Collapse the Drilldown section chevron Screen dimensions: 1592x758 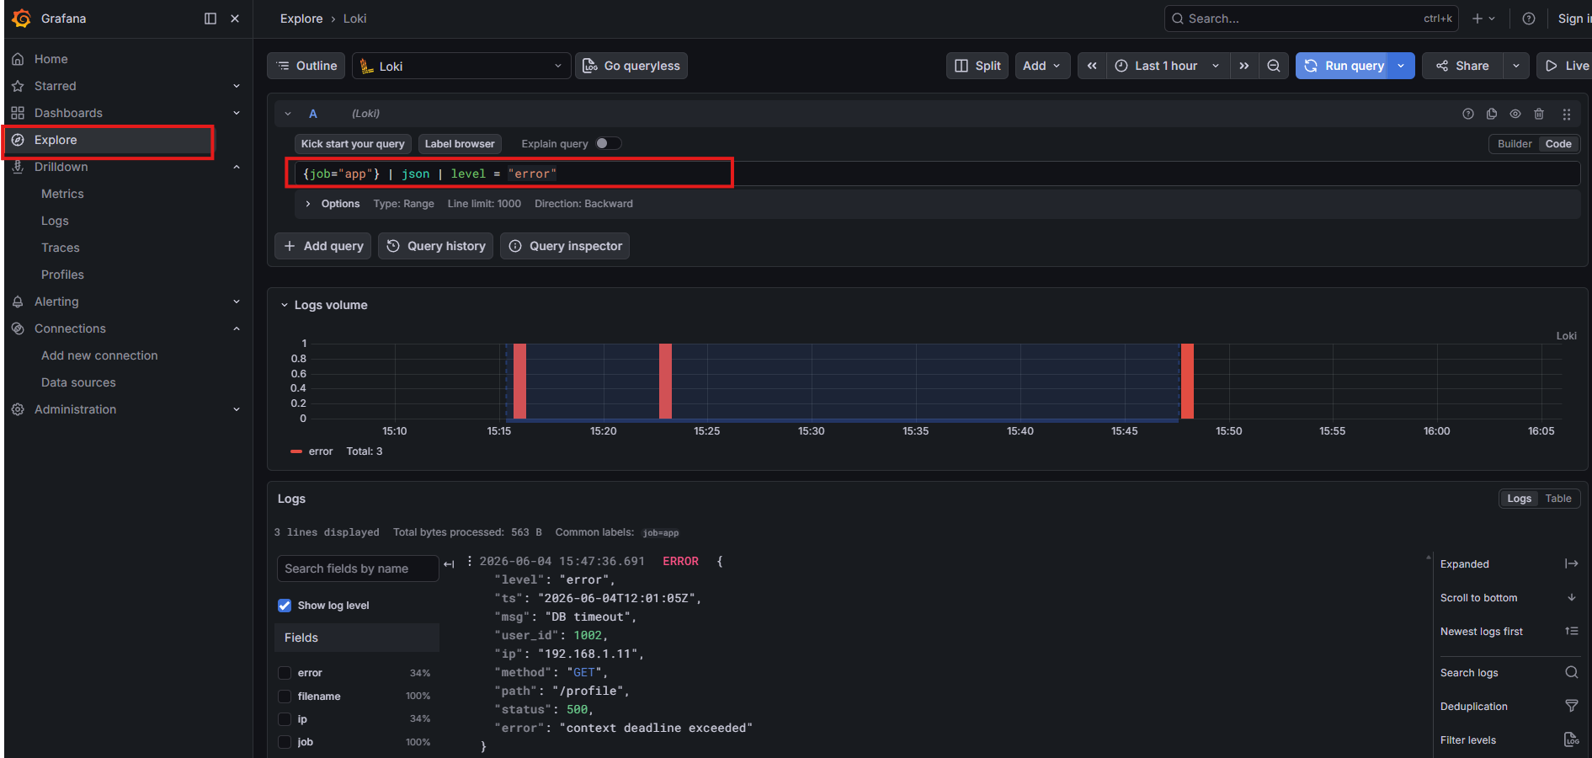tap(237, 167)
